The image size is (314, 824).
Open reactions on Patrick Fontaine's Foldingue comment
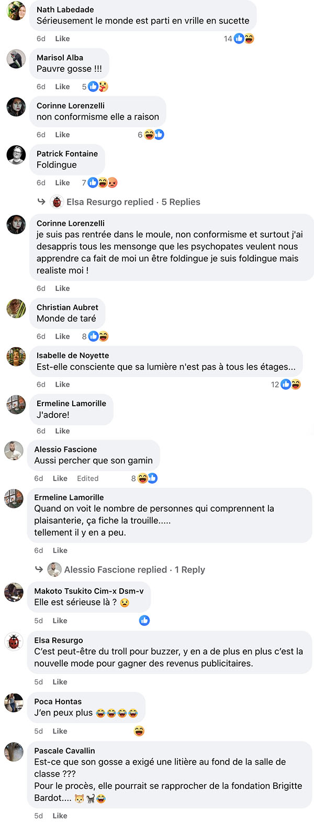pyautogui.click(x=100, y=182)
